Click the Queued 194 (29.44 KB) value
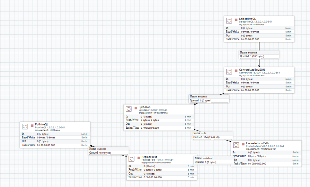Viewport: 310px width, 187px height. pos(212,137)
